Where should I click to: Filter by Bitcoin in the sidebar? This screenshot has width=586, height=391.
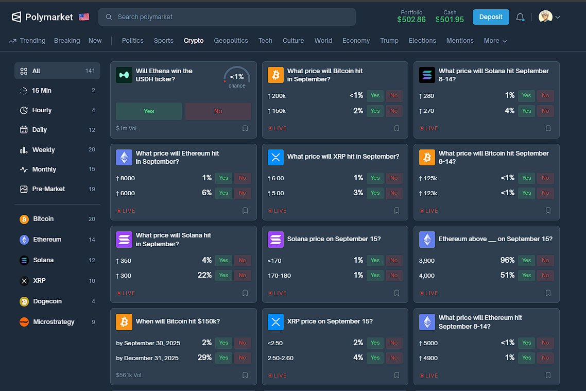[57, 219]
